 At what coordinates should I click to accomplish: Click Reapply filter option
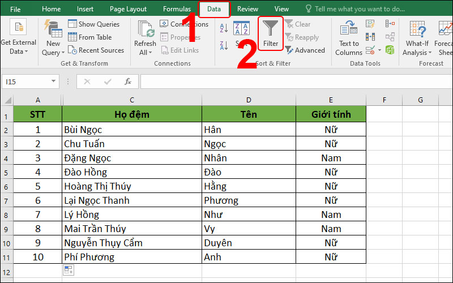pos(302,37)
